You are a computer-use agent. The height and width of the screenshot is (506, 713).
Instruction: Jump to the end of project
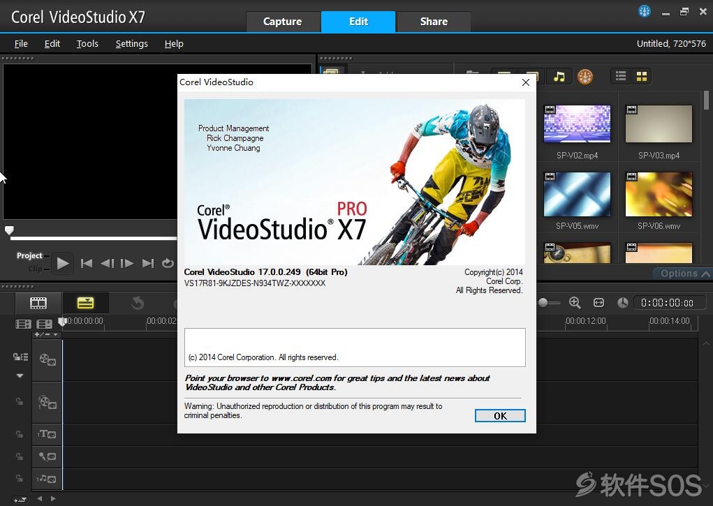pos(148,263)
